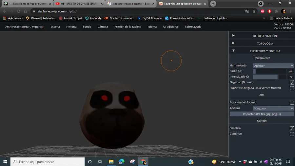295x166 pixels.
Task: Open the Historia menu
Action: 71,27
